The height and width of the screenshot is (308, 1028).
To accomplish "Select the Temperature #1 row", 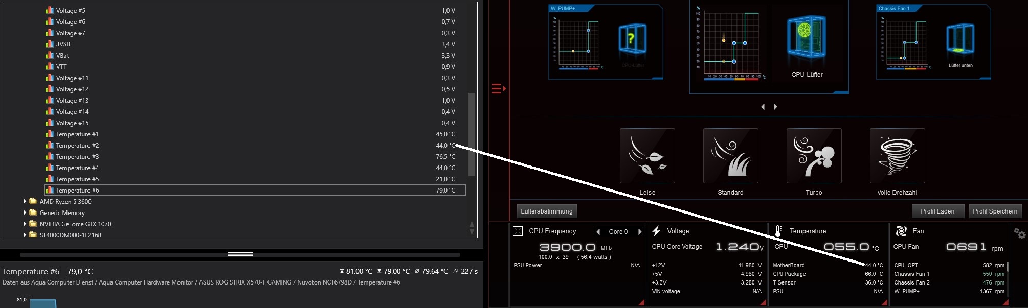I will [x=255, y=134].
